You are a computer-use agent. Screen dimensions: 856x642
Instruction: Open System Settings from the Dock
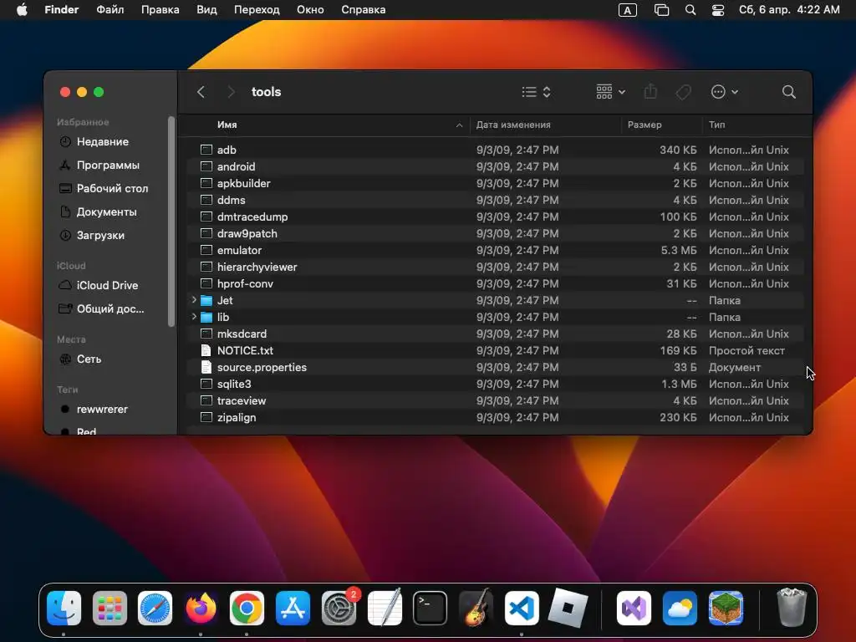click(x=339, y=608)
